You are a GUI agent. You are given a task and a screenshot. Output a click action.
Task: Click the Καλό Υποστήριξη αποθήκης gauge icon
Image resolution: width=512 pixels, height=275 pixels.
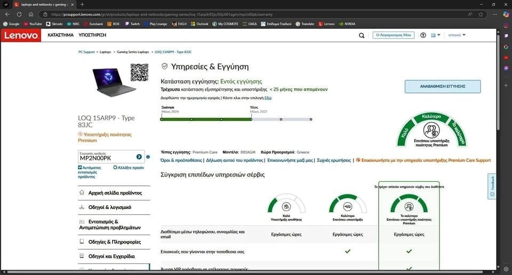point(286,206)
